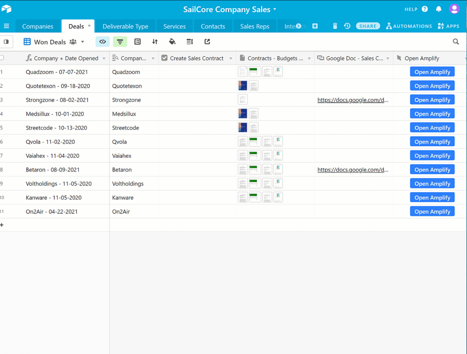Toggle the select-all rows checkbox
The width and height of the screenshot is (467, 354).
click(x=2, y=58)
